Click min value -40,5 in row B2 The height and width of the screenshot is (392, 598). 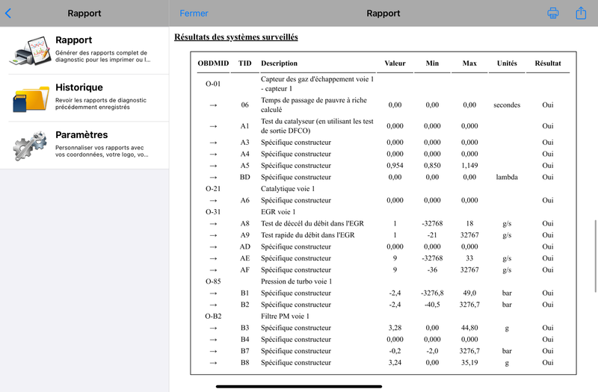(432, 305)
